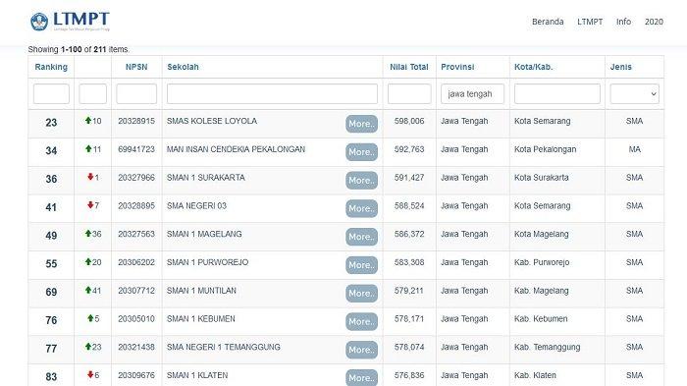Select the 2020 navigation item
687x386 pixels.
tap(654, 22)
